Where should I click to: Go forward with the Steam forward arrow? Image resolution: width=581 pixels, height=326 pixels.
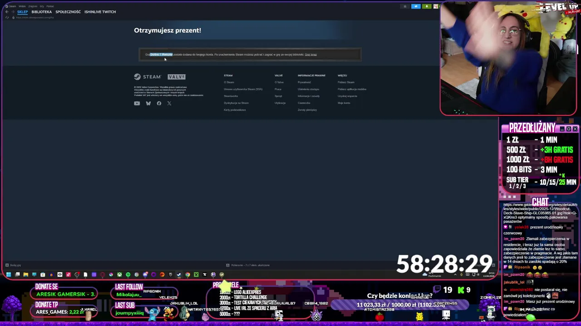[x=13, y=12]
